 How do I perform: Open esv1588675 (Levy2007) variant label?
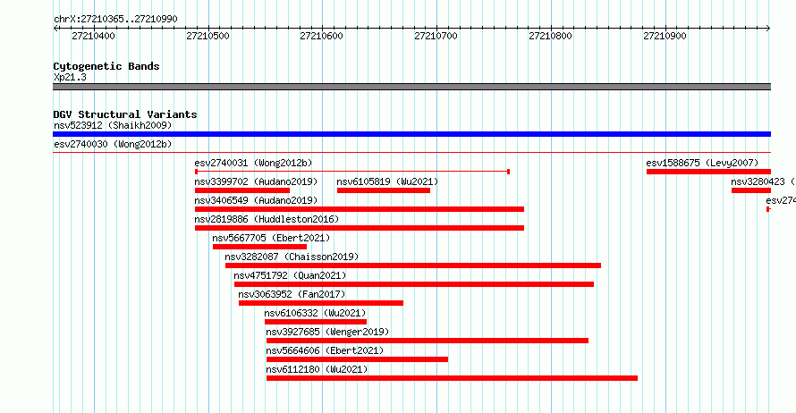(702, 163)
